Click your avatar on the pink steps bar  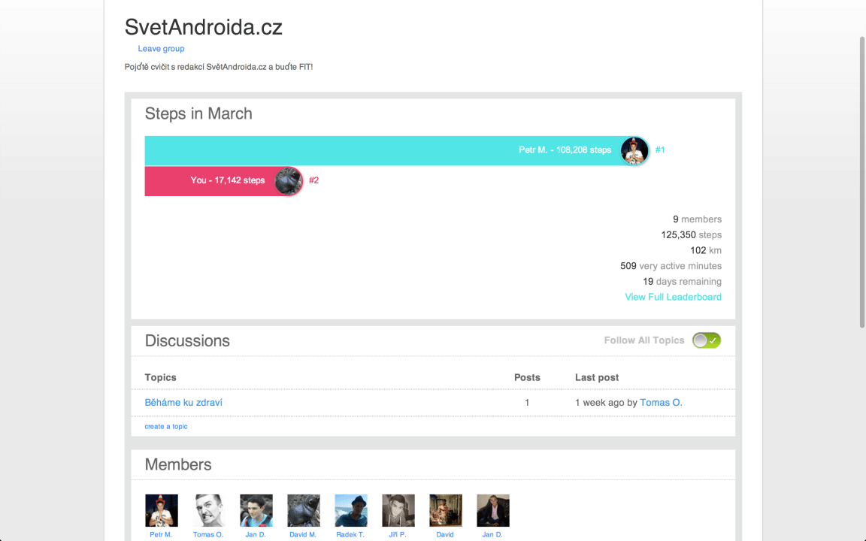(x=289, y=180)
